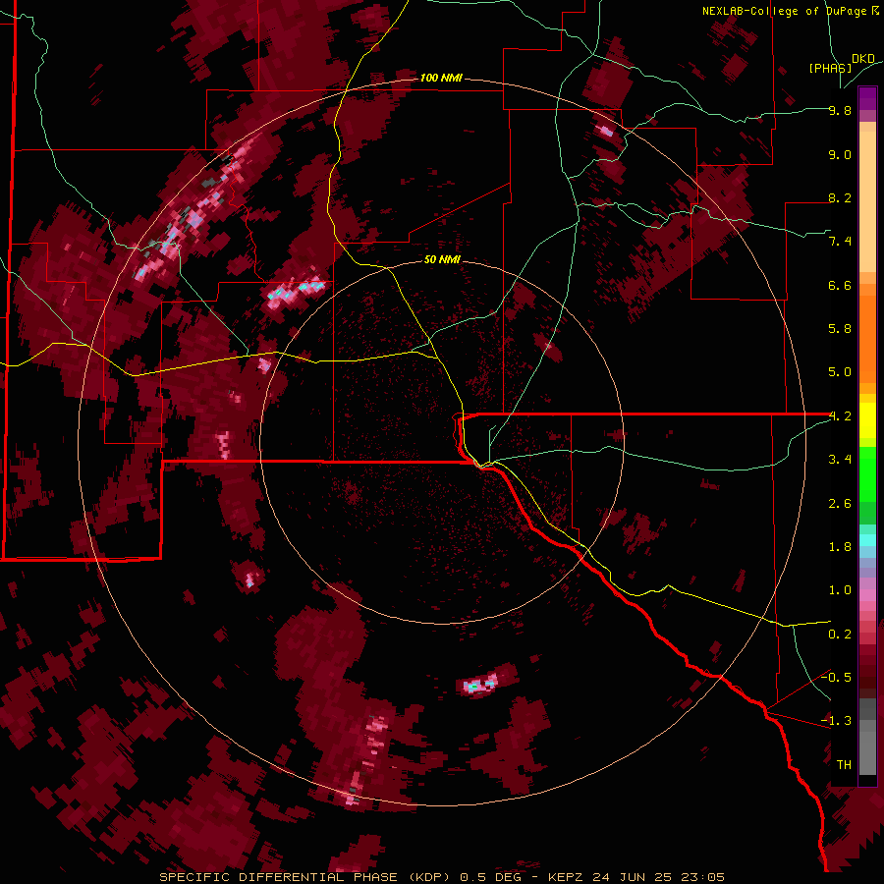Pick the purple swatch at top of color bar

click(867, 98)
